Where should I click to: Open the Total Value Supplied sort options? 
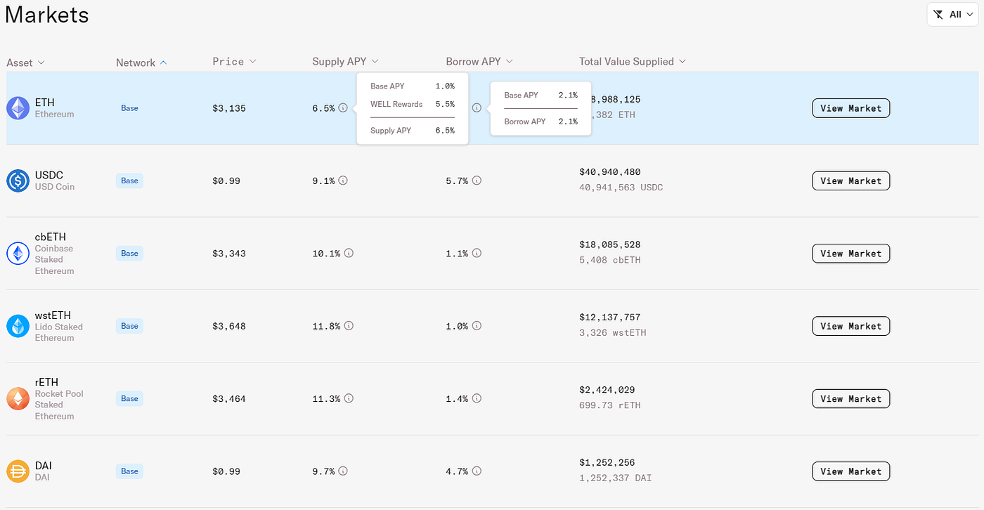683,61
